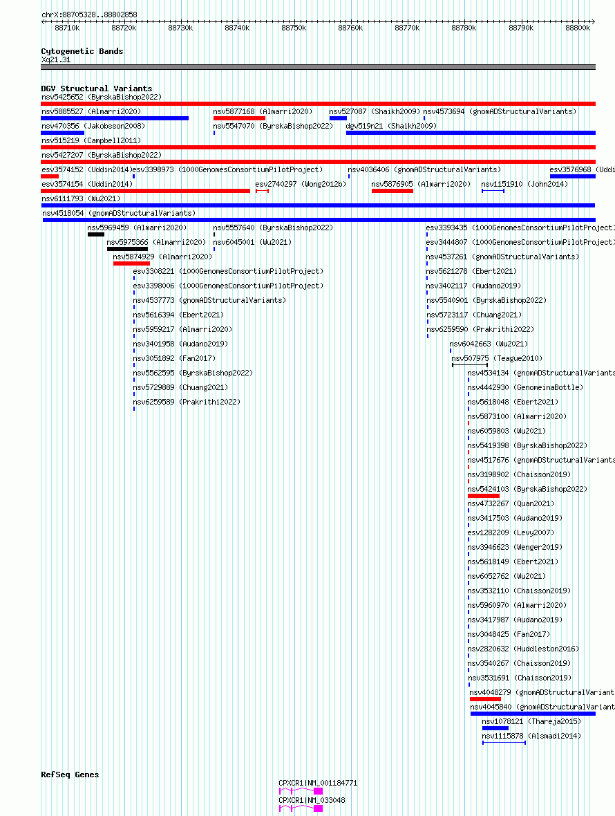Select esv3574152 (Uddin2014) label
Viewport: 615px width, 816px height.
[x=87, y=169]
